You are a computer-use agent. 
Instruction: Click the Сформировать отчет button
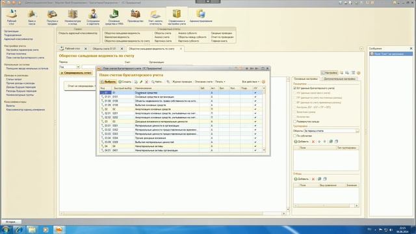[76, 73]
